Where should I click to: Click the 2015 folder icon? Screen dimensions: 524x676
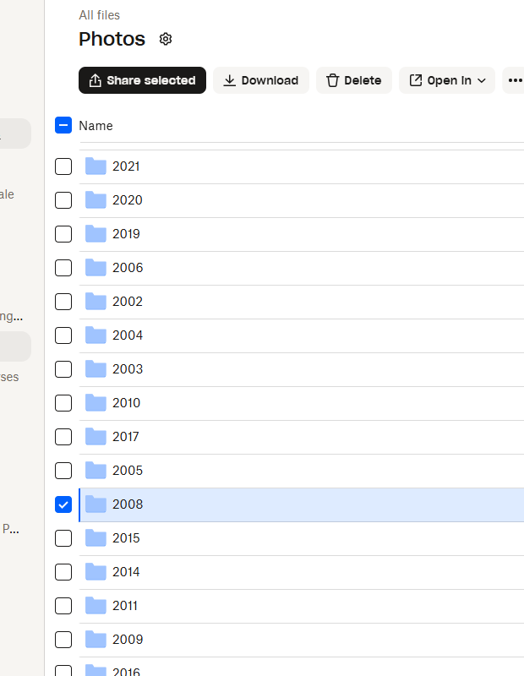click(96, 538)
